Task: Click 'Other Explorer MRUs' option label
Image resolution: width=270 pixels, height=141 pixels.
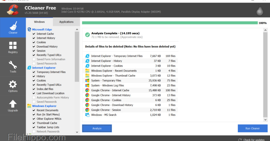Action: click(x=49, y=119)
